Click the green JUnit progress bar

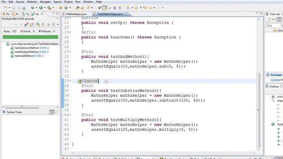[31, 37]
